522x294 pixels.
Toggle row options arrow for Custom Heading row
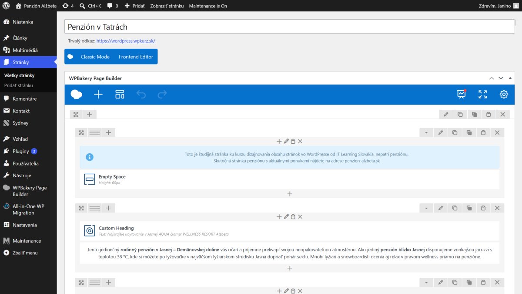click(426, 208)
